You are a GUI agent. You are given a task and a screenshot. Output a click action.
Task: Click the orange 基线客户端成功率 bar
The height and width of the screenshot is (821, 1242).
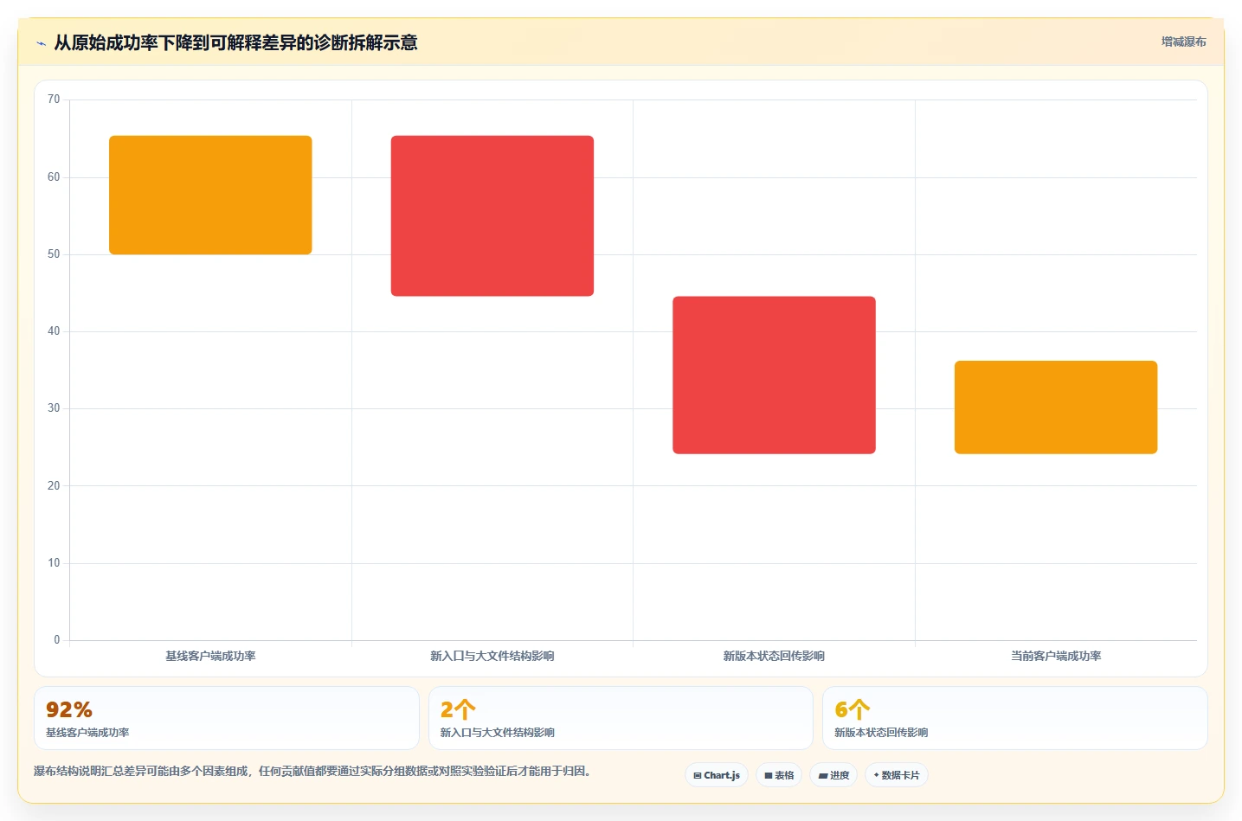pyautogui.click(x=210, y=195)
